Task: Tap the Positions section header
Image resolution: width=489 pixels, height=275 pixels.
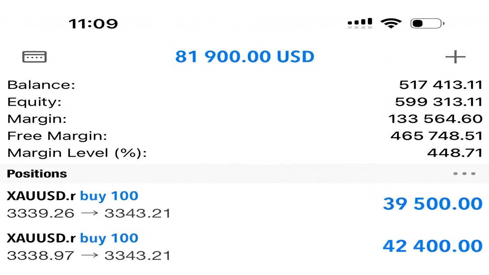Action: pyautogui.click(x=244, y=174)
